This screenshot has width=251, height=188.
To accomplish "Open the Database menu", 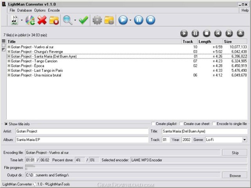I will (24, 10).
